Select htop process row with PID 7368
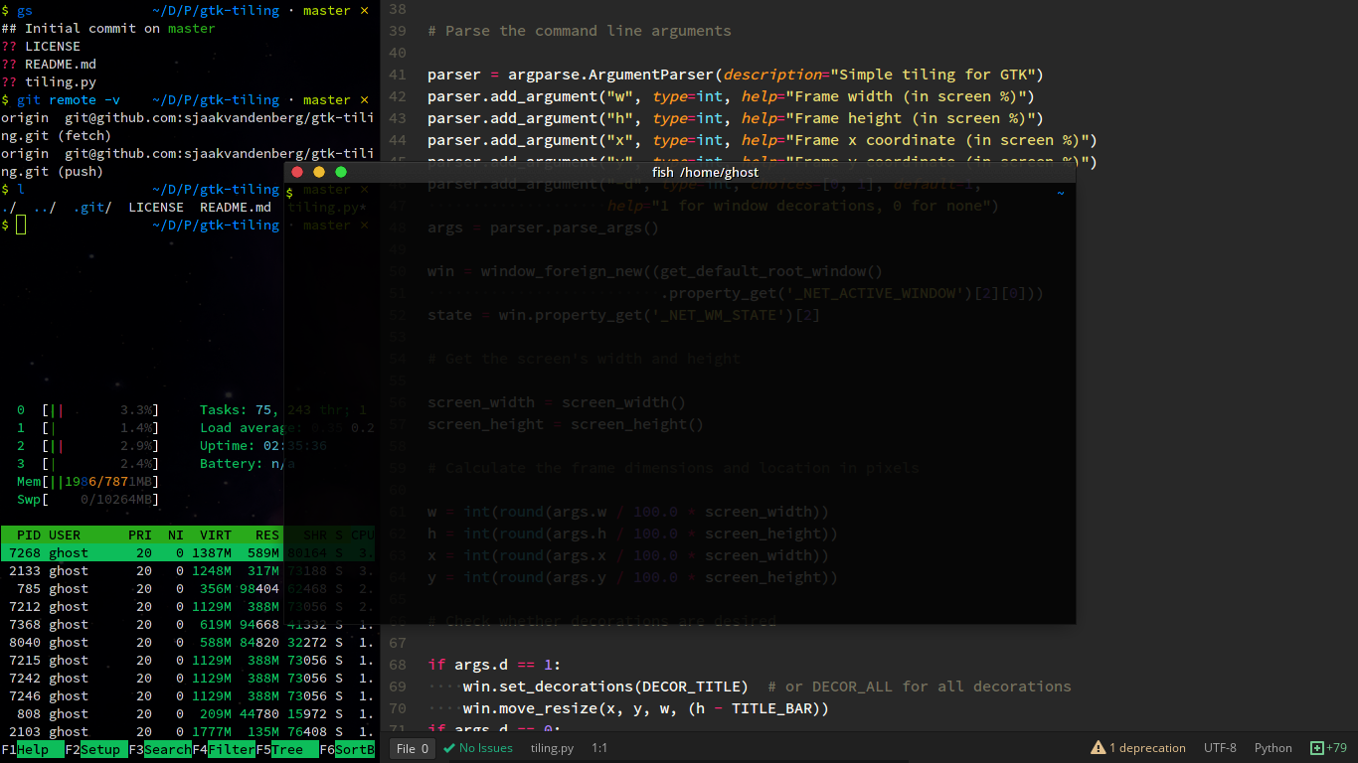 coord(188,625)
